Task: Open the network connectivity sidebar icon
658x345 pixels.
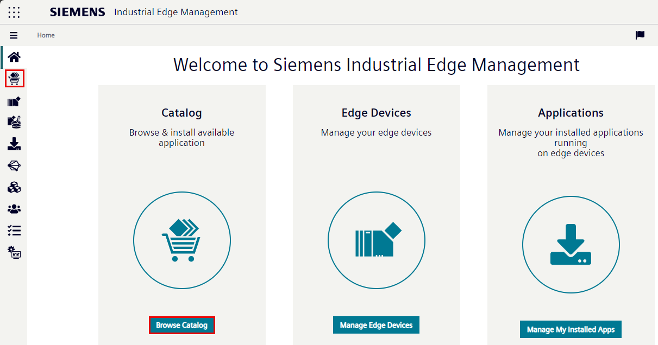Action: click(14, 165)
